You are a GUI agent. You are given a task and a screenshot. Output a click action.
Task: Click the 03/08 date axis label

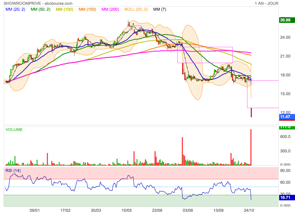point(188,210)
